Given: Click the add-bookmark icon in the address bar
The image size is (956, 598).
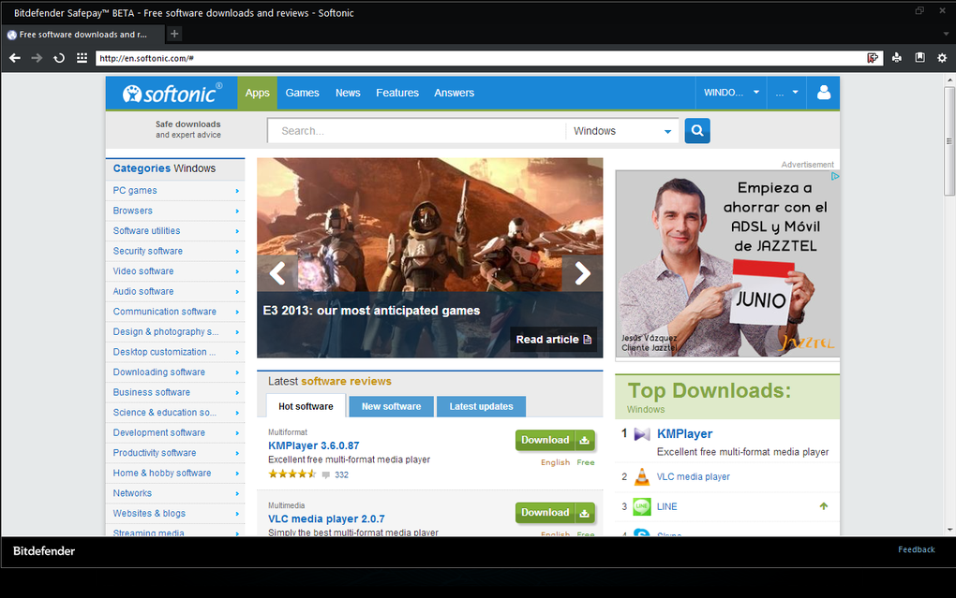Looking at the screenshot, I should pyautogui.click(x=873, y=57).
